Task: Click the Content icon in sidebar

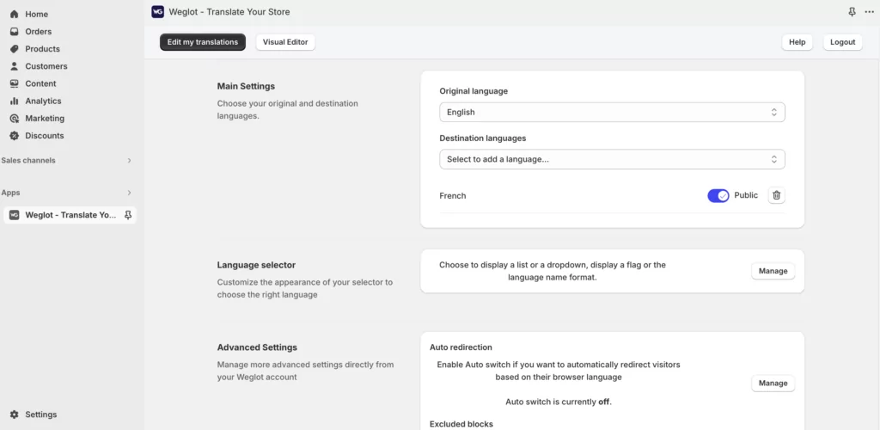Action: click(14, 83)
